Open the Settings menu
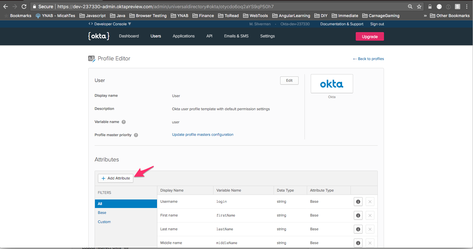Image resolution: width=473 pixels, height=249 pixels. coord(267,36)
